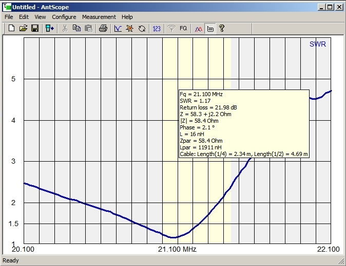Open the Measurement menu
346x266 pixels.
click(x=99, y=17)
